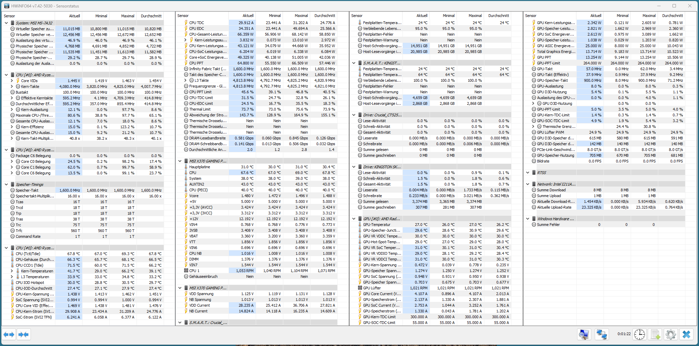Click the shrink-layout arrows button in bottom toolbar
This screenshot has width=699, height=346.
point(23,334)
